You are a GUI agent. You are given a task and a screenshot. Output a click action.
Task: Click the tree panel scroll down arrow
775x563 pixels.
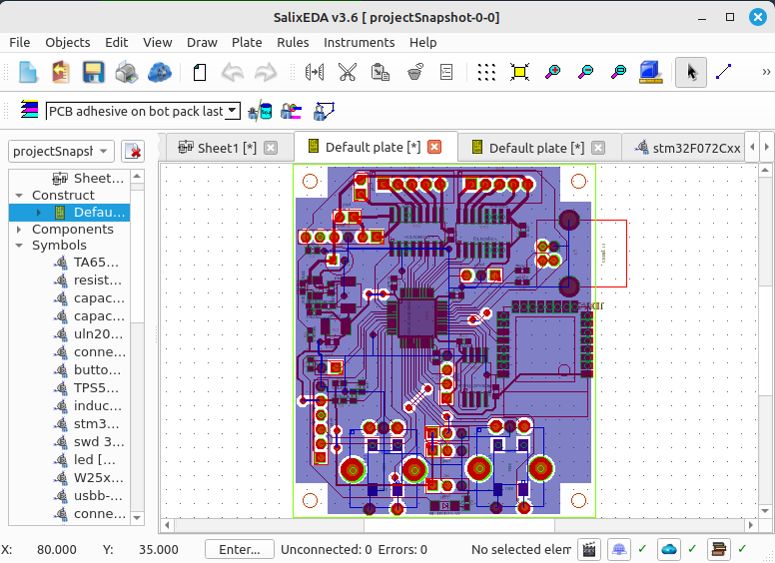pyautogui.click(x=137, y=518)
